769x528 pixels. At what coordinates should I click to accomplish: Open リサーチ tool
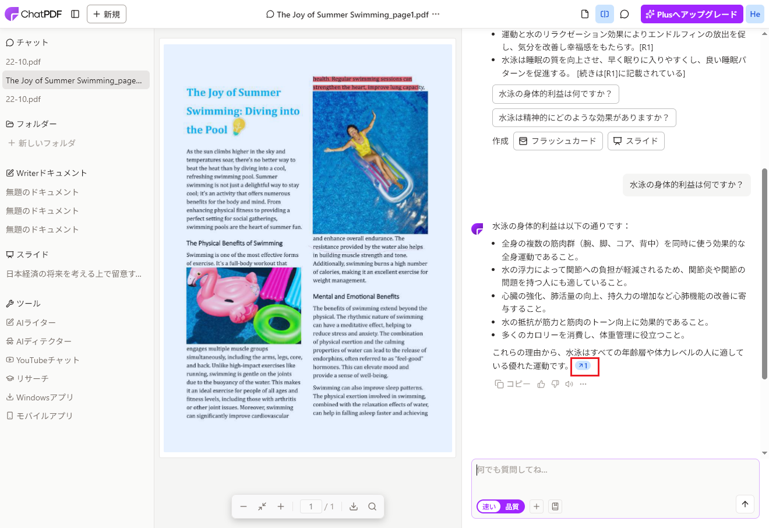click(27, 379)
